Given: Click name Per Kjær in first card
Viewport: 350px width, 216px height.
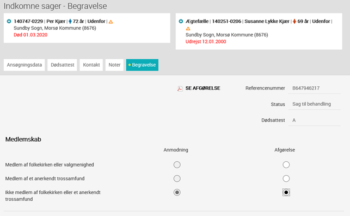Looking at the screenshot, I should [56, 21].
